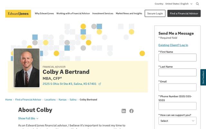Open Colby's Facebook page icon
Image resolution: width=206 pixels, height=129 pixels.
131,111
